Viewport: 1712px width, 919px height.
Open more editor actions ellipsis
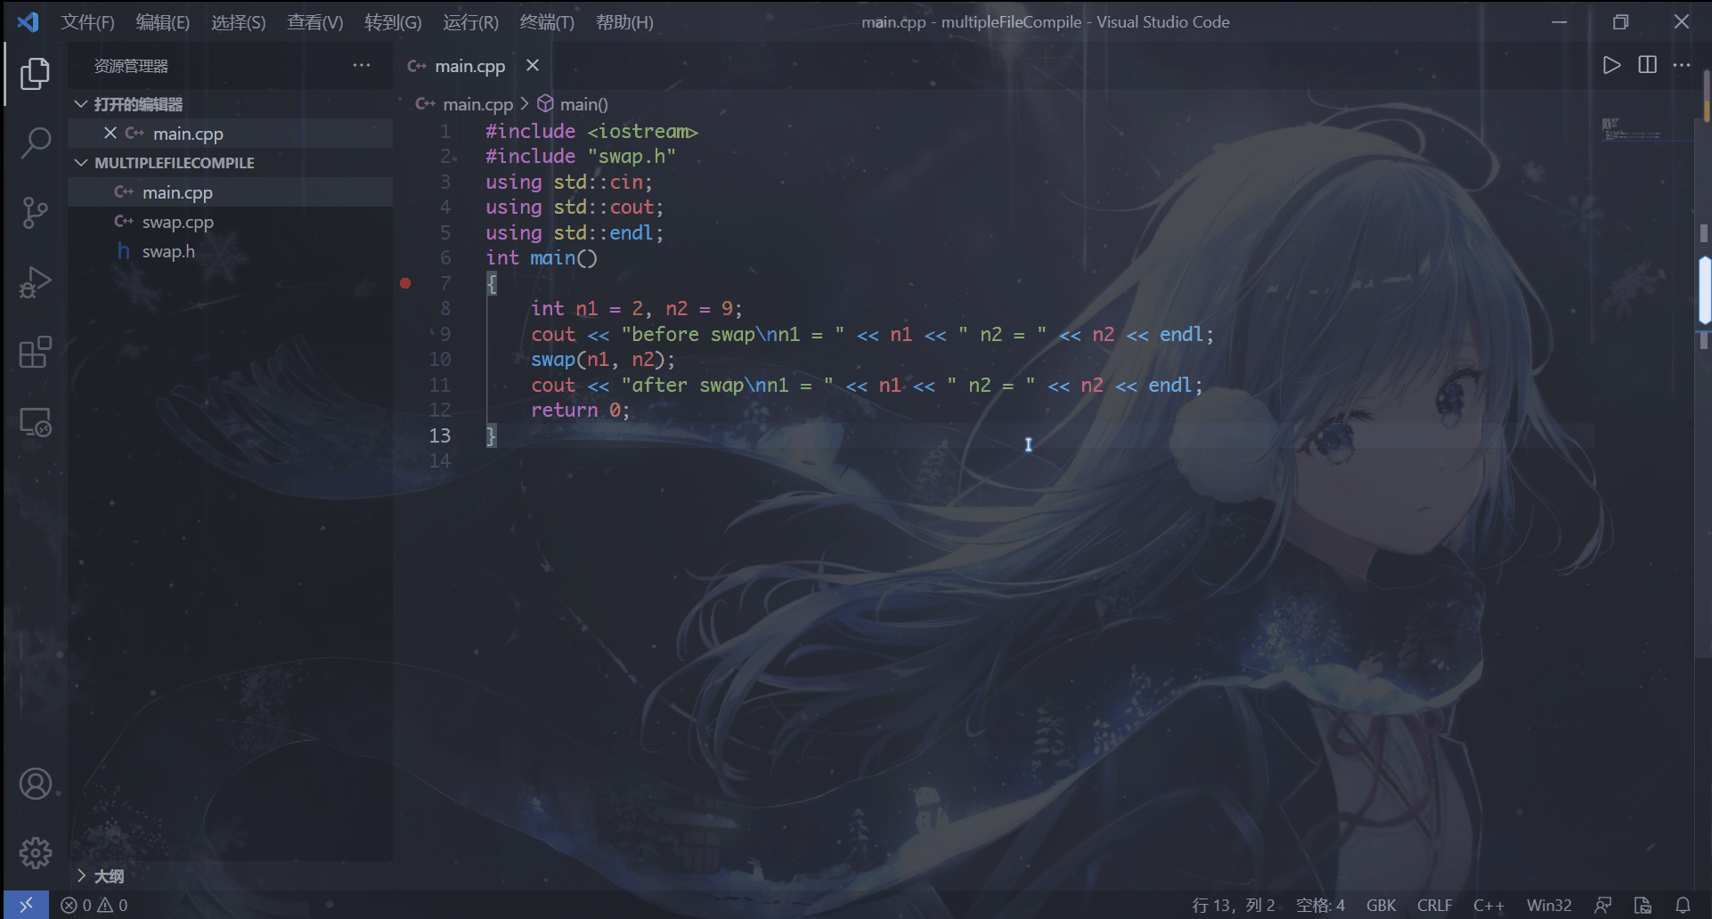coord(1682,65)
